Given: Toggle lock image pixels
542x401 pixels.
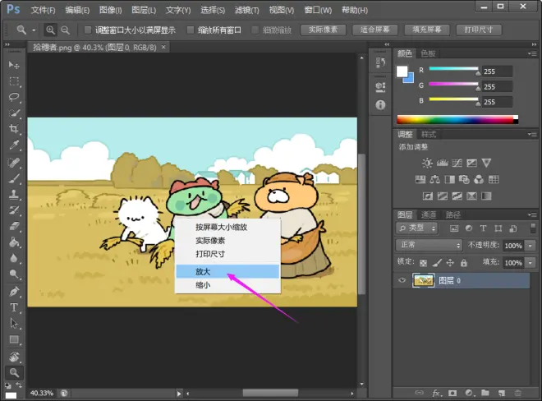Looking at the screenshot, I should (437, 263).
